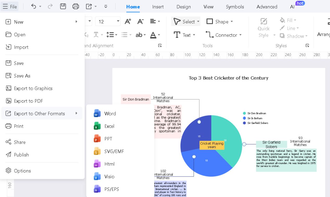This screenshot has width=330, height=197.
Task: Click Export to Other Formats entry
Action: [x=42, y=114]
